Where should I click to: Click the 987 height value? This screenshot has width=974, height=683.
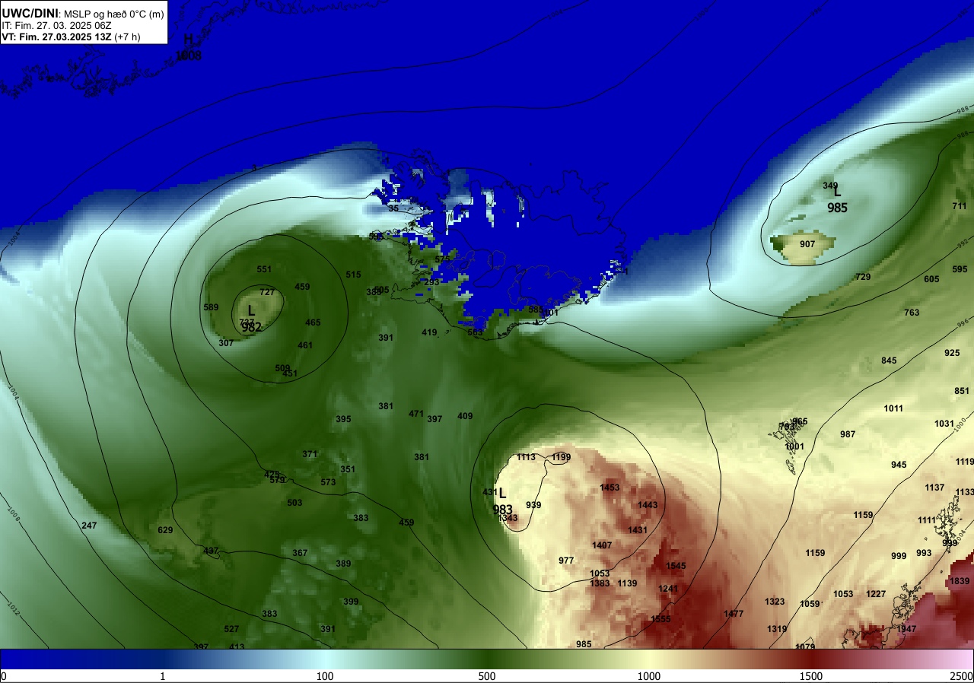pyautogui.click(x=848, y=434)
